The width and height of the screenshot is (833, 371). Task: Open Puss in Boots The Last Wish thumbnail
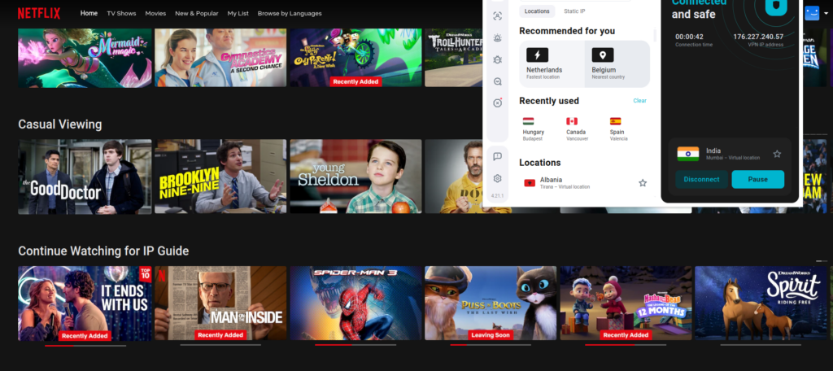tap(491, 303)
